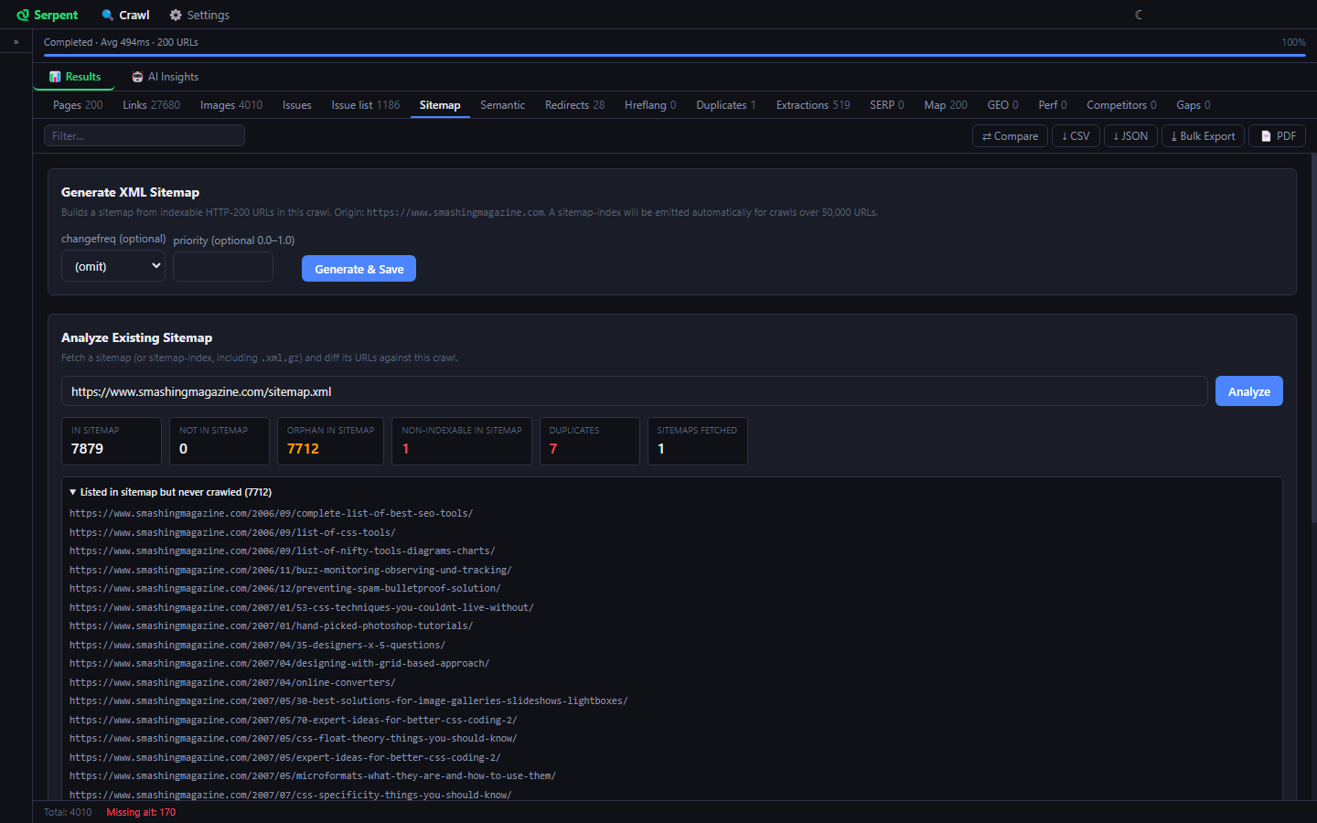Select the Non-Indexable In Sitemap card
Image resolution: width=1317 pixels, height=823 pixels.
click(462, 441)
